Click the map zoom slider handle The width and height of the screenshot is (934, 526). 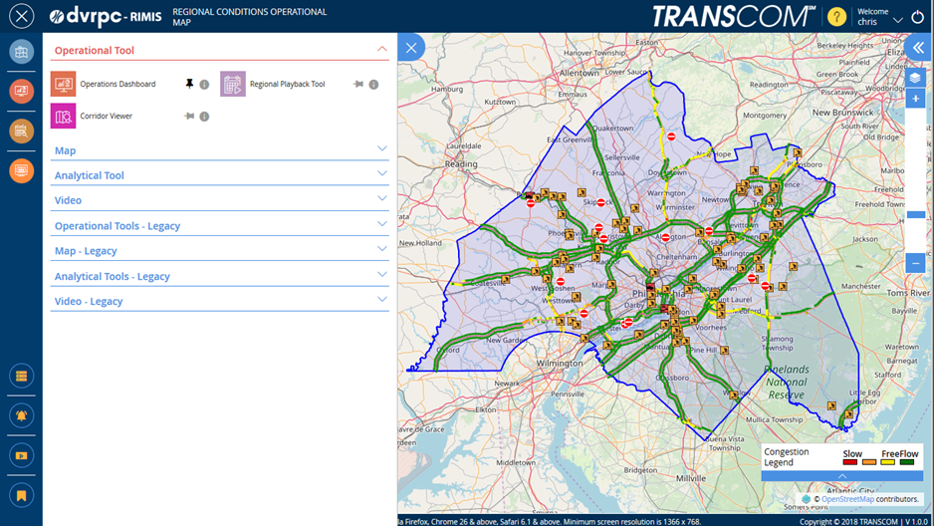(915, 214)
